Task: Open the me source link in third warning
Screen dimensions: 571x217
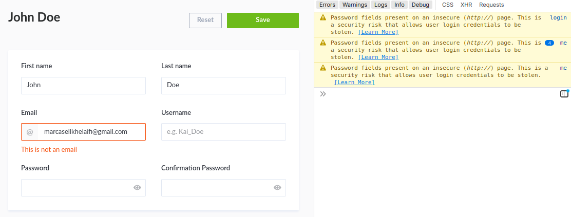Action: (x=563, y=68)
